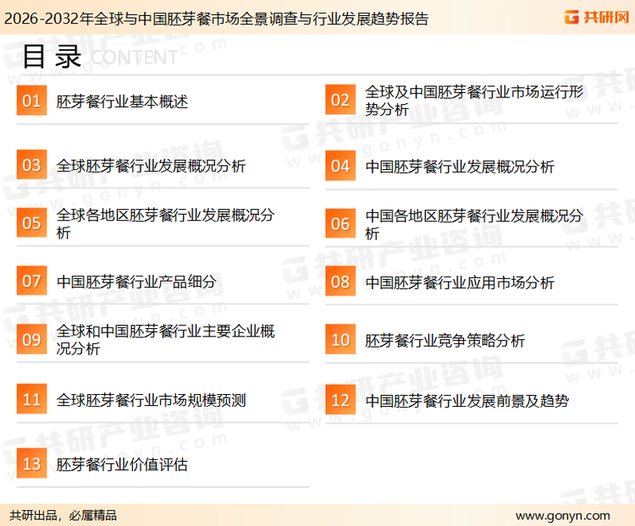Visit www.gonyn.com website link

tap(562, 515)
